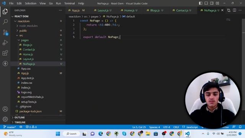Switch to the App.js editor tab
Viewport: 245px width, 138px height.
click(76, 10)
